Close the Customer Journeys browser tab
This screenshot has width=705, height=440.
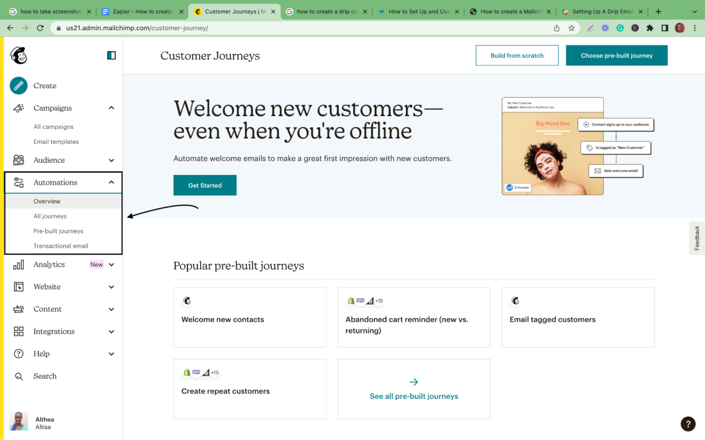(273, 12)
